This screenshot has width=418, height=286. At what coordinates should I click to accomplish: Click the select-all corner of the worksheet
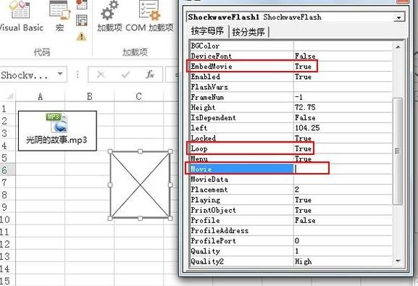[9, 96]
